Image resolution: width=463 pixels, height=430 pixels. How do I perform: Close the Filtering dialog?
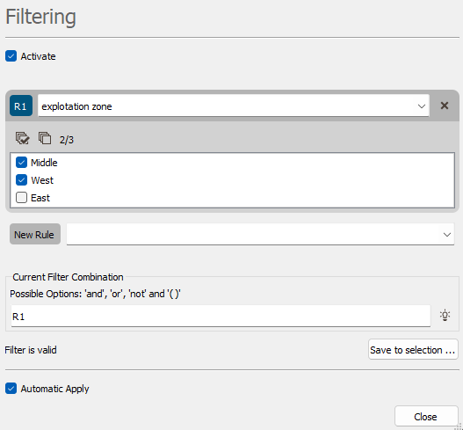click(426, 417)
